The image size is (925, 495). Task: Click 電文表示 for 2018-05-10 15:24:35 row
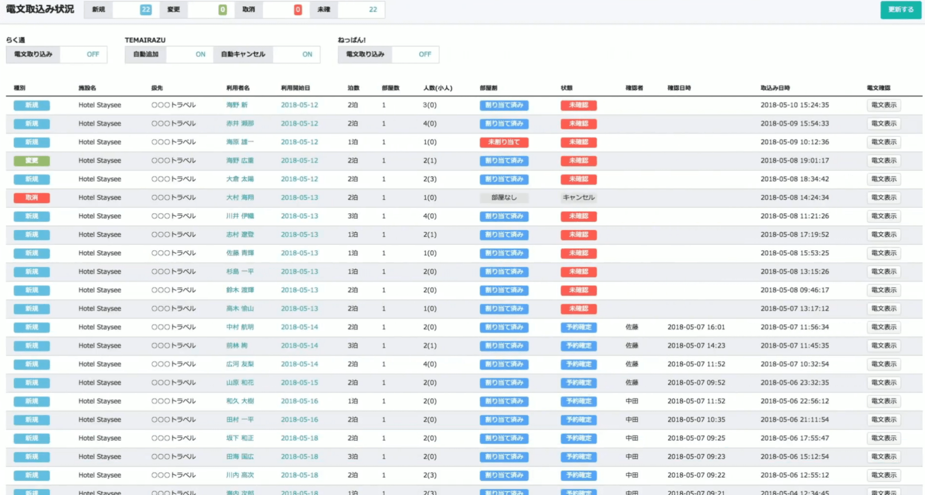(884, 105)
